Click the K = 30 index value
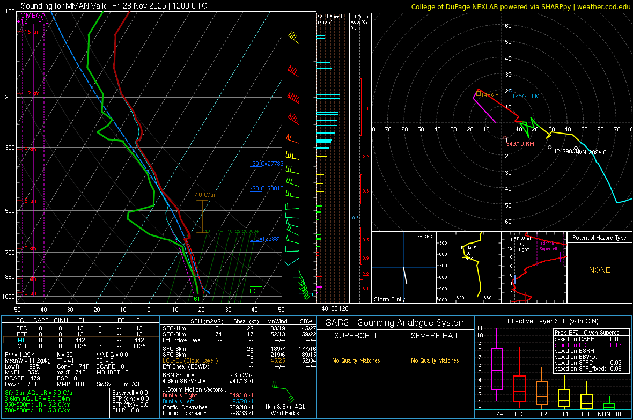Image resolution: width=633 pixels, height=420 pixels. 65,355
